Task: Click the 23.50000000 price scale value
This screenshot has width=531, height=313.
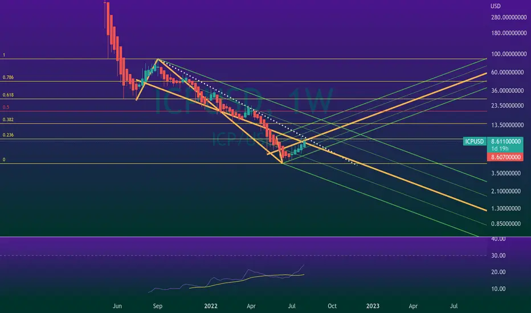Action: tap(507, 106)
